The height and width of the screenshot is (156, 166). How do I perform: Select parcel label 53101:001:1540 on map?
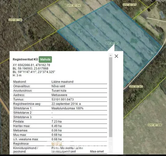[16, 19]
